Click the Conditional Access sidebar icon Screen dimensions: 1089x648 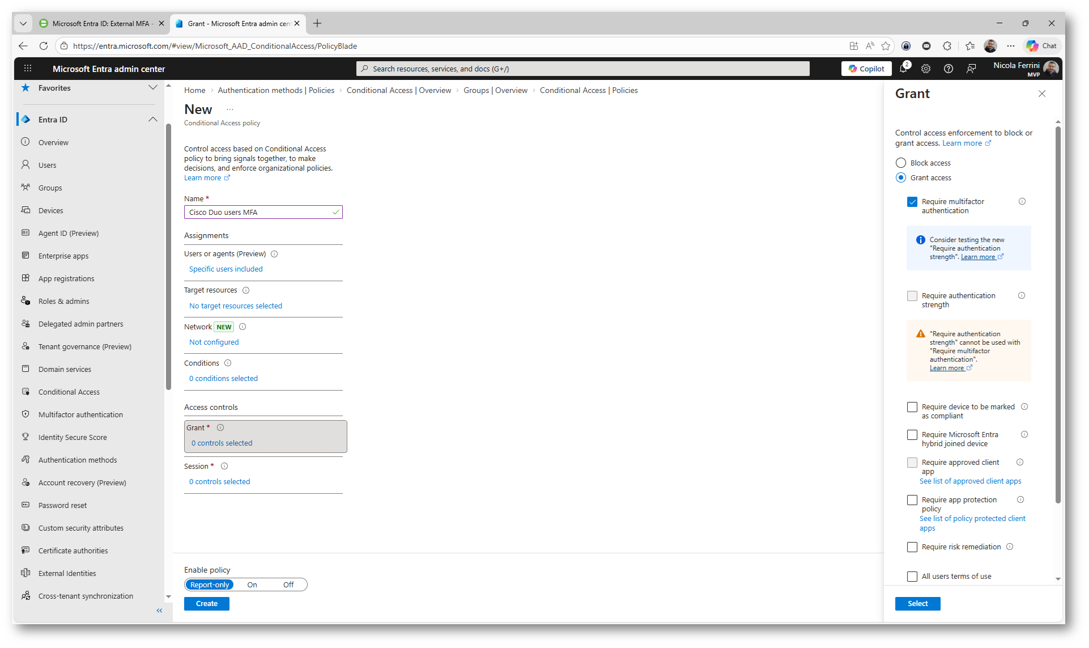coord(25,392)
